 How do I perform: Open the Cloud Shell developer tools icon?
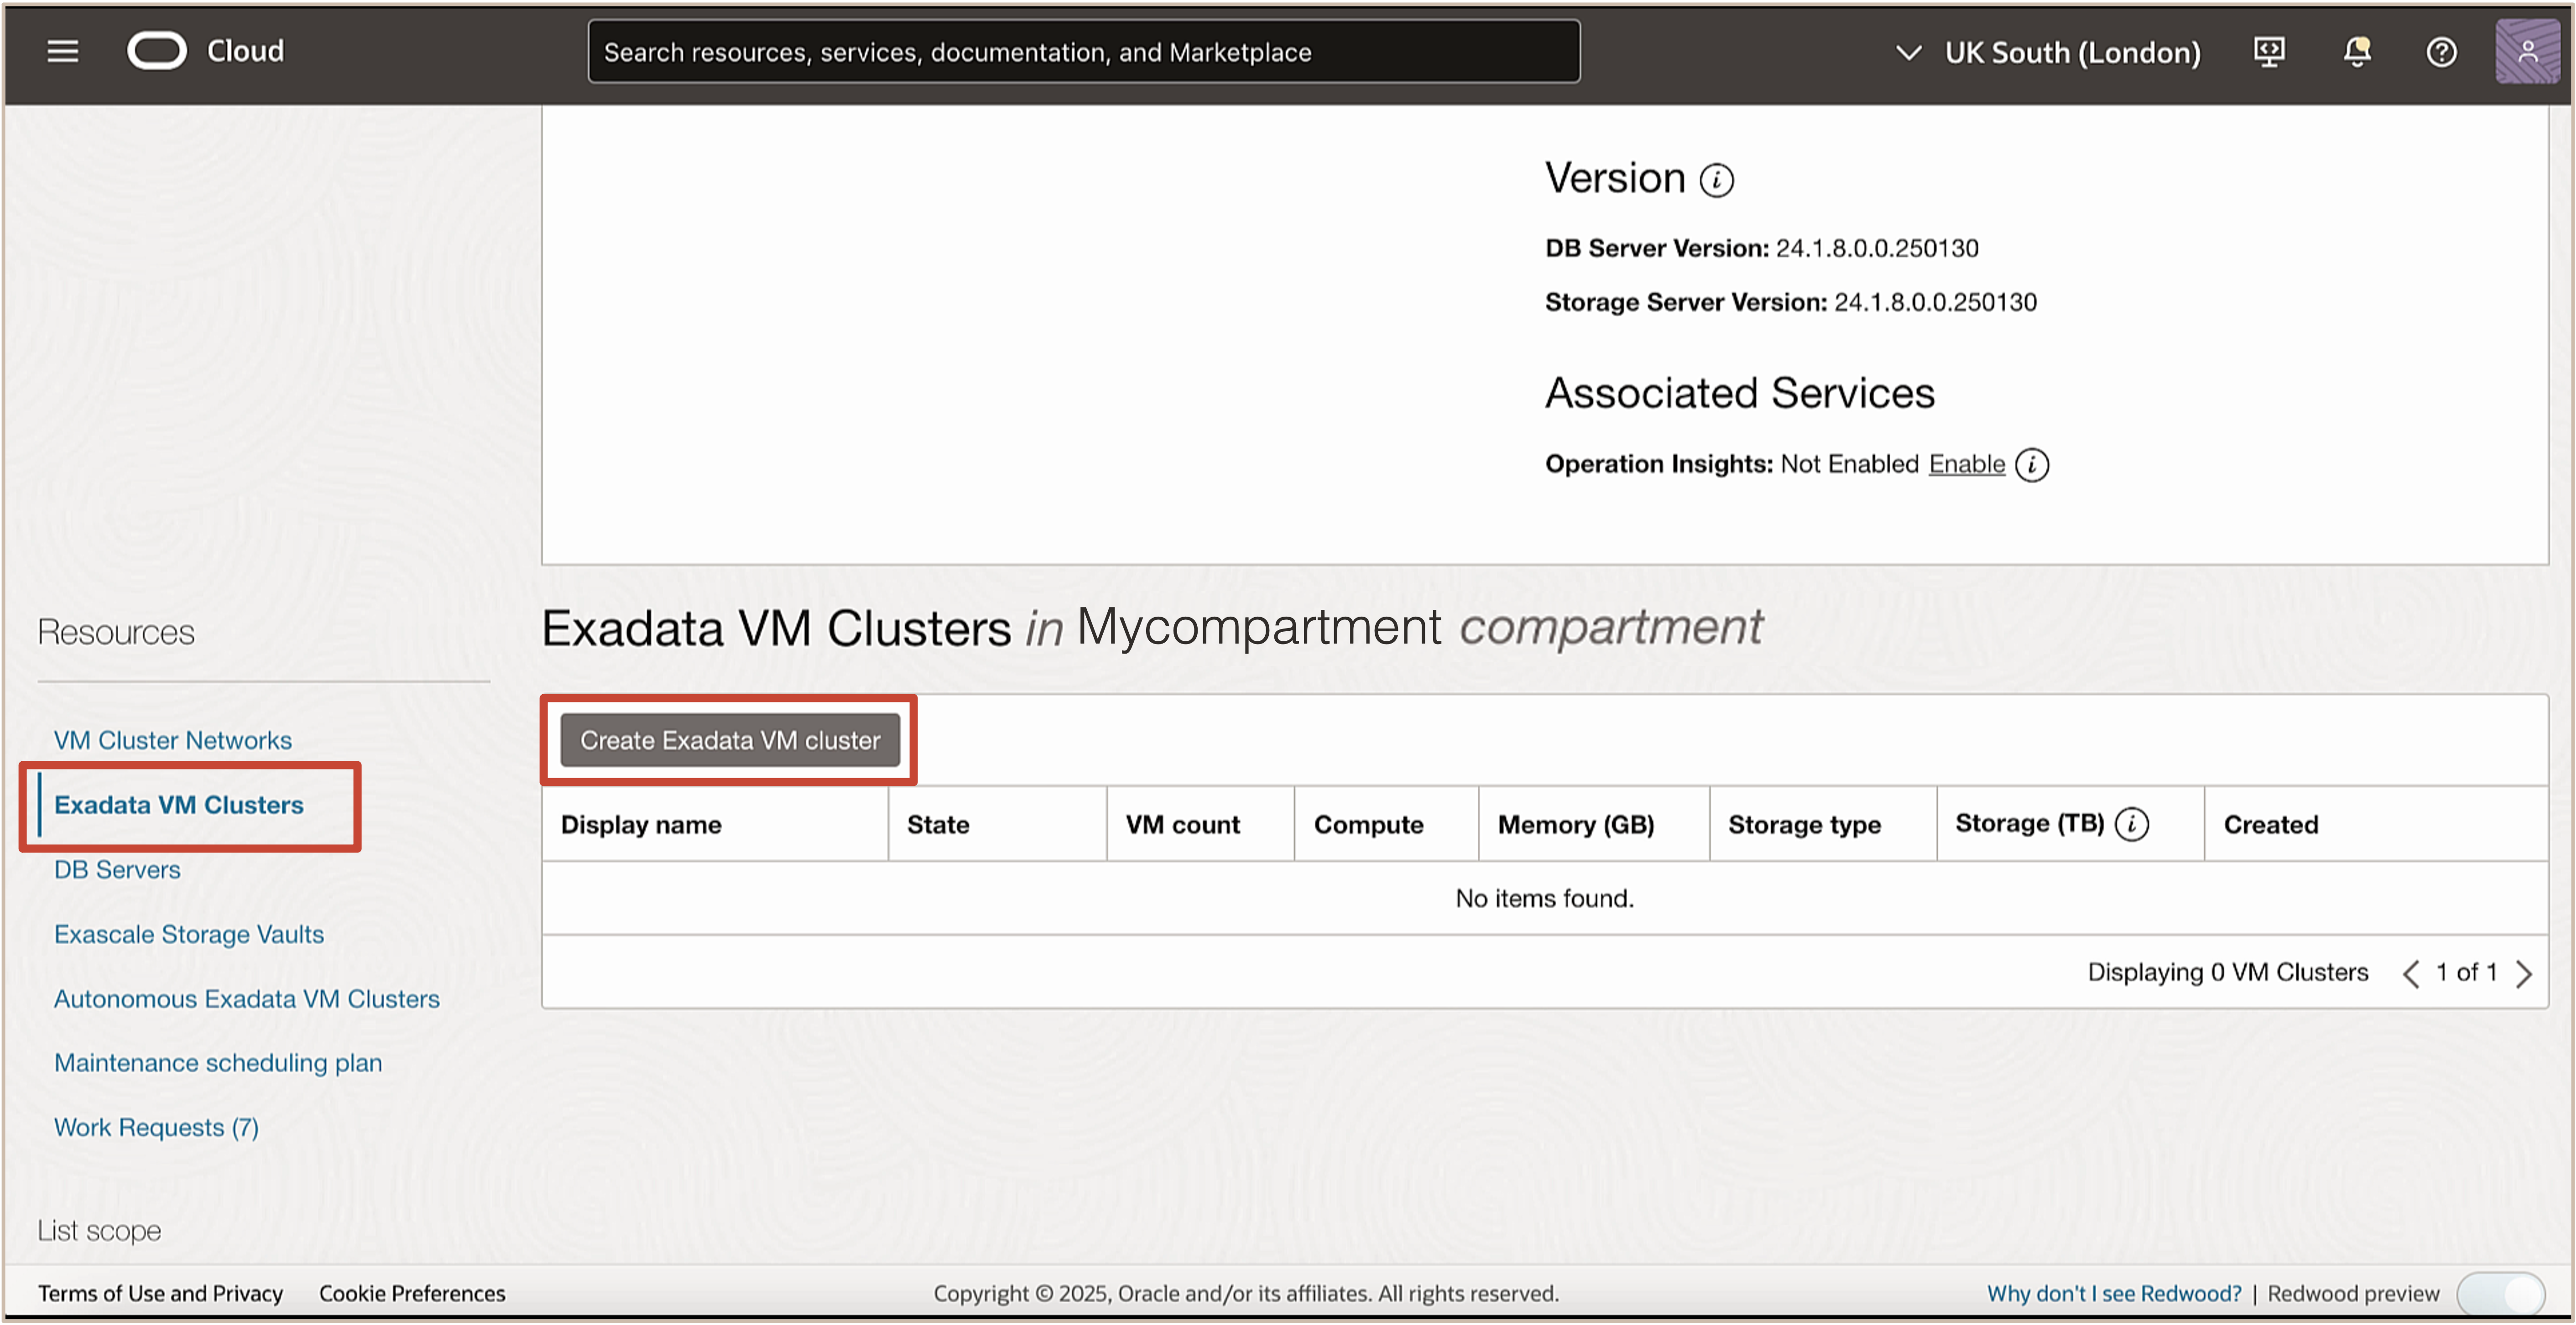point(2268,52)
